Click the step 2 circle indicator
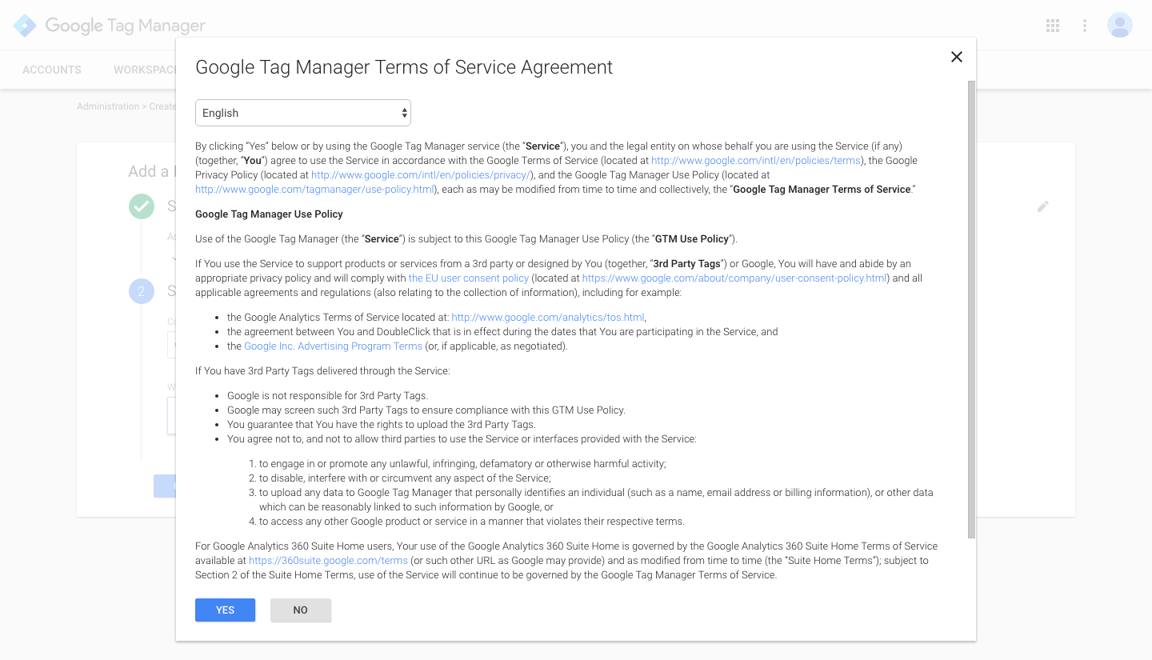 click(x=142, y=291)
